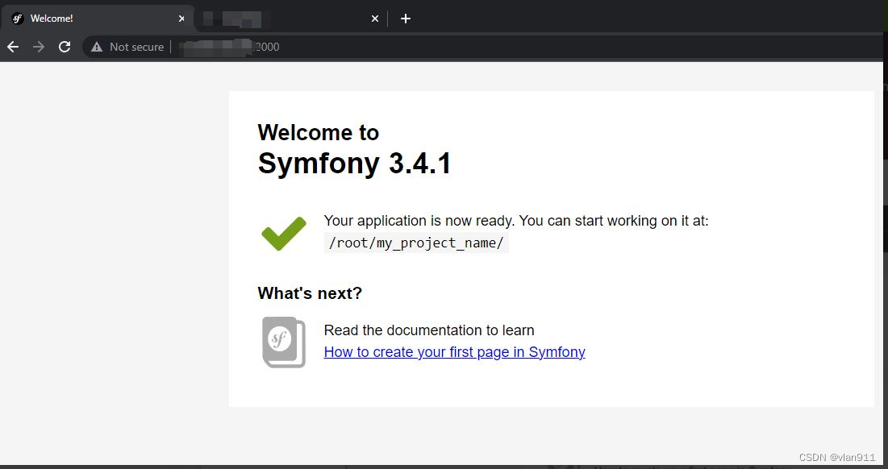The image size is (888, 469).
Task: Click the address bar URL ending in 2000
Action: [x=229, y=47]
